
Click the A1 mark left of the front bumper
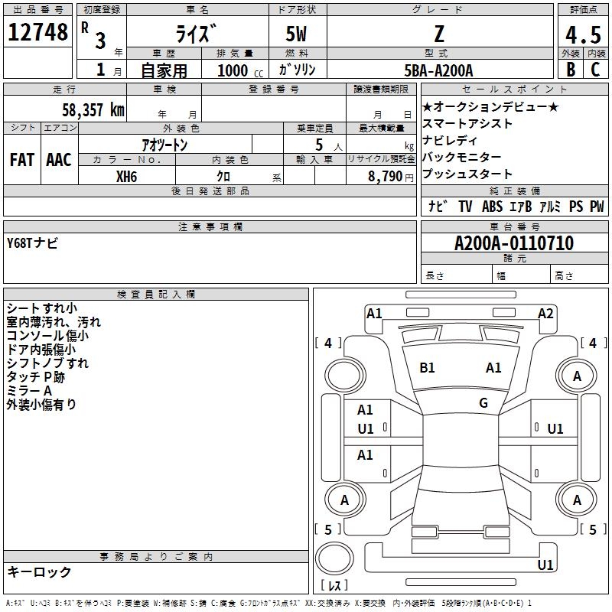(x=374, y=313)
